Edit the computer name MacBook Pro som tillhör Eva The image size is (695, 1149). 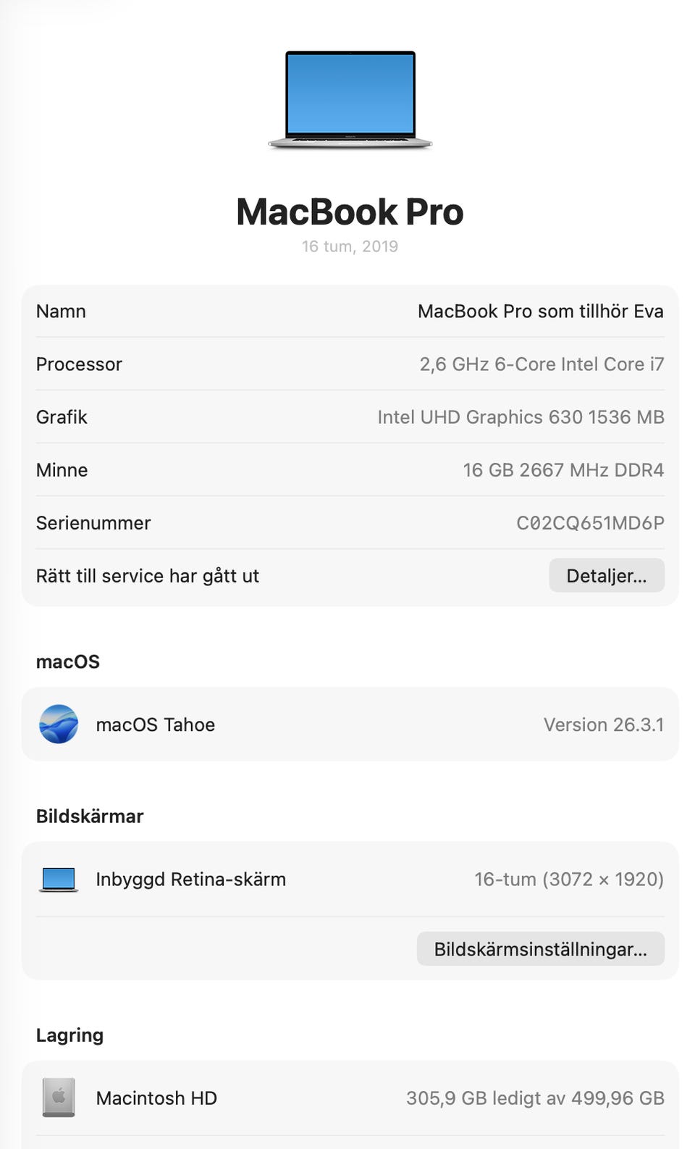540,312
